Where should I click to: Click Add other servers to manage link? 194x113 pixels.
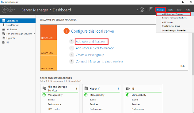[95, 48]
